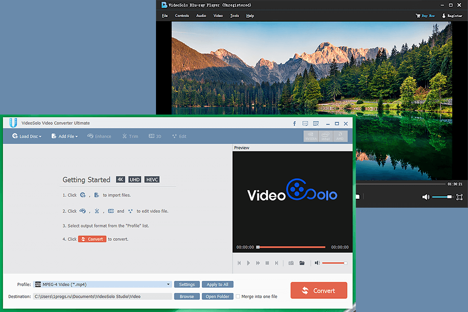The image size is (468, 312).
Task: Click the Facebook icon in converter title bar
Action: pyautogui.click(x=294, y=124)
